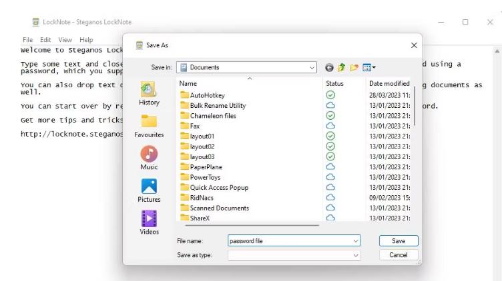Screen dimensions: 502x281
Task: Click the synced status icon for layout02
Action: pyautogui.click(x=330, y=146)
